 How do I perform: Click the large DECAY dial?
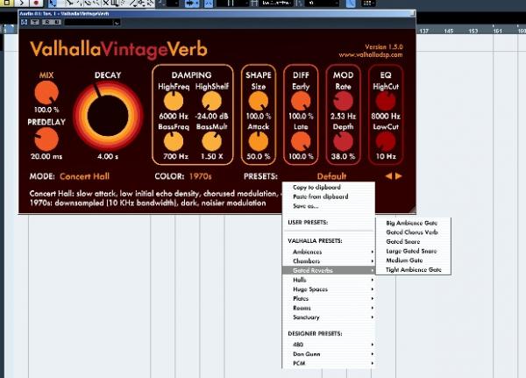click(x=106, y=118)
